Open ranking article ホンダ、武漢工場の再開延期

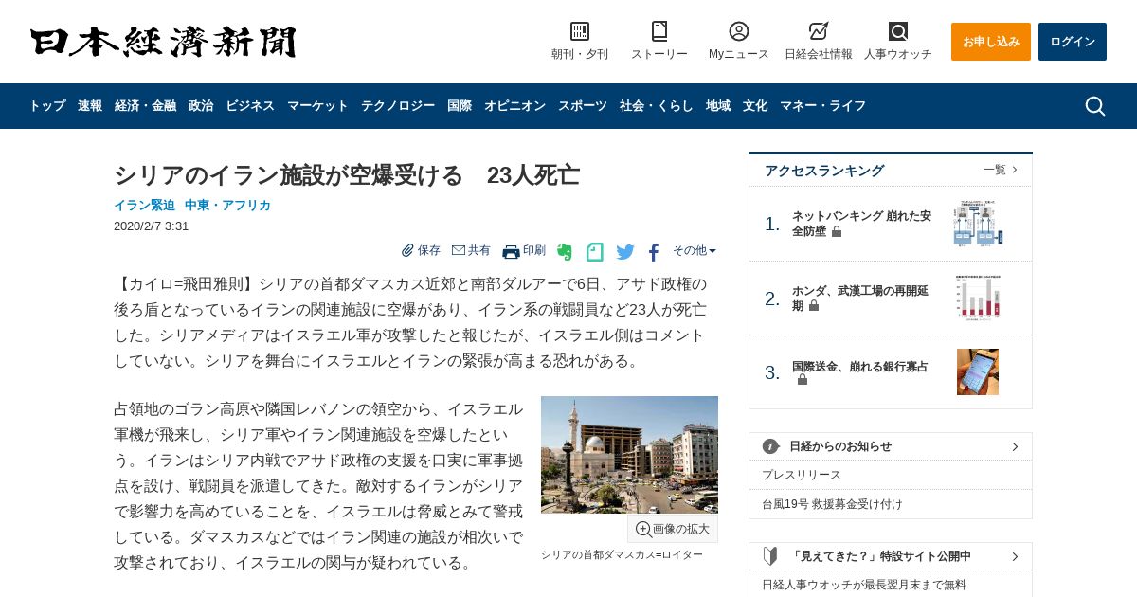[862, 298]
